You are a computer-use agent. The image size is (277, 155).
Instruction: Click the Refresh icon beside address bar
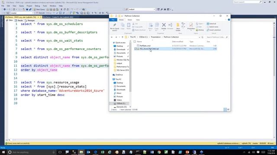(x=203, y=37)
